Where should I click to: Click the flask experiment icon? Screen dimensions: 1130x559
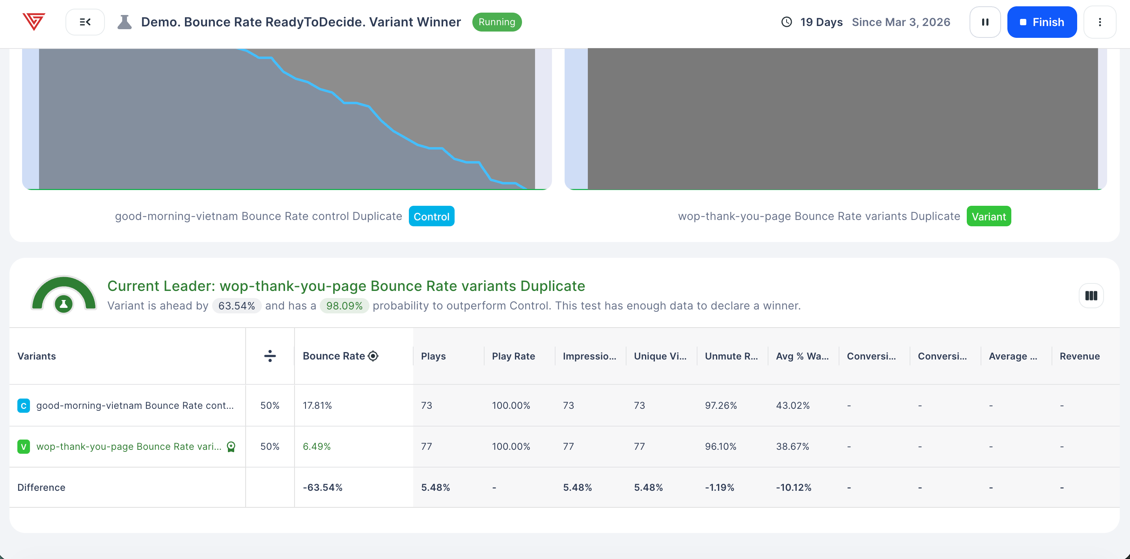(125, 22)
